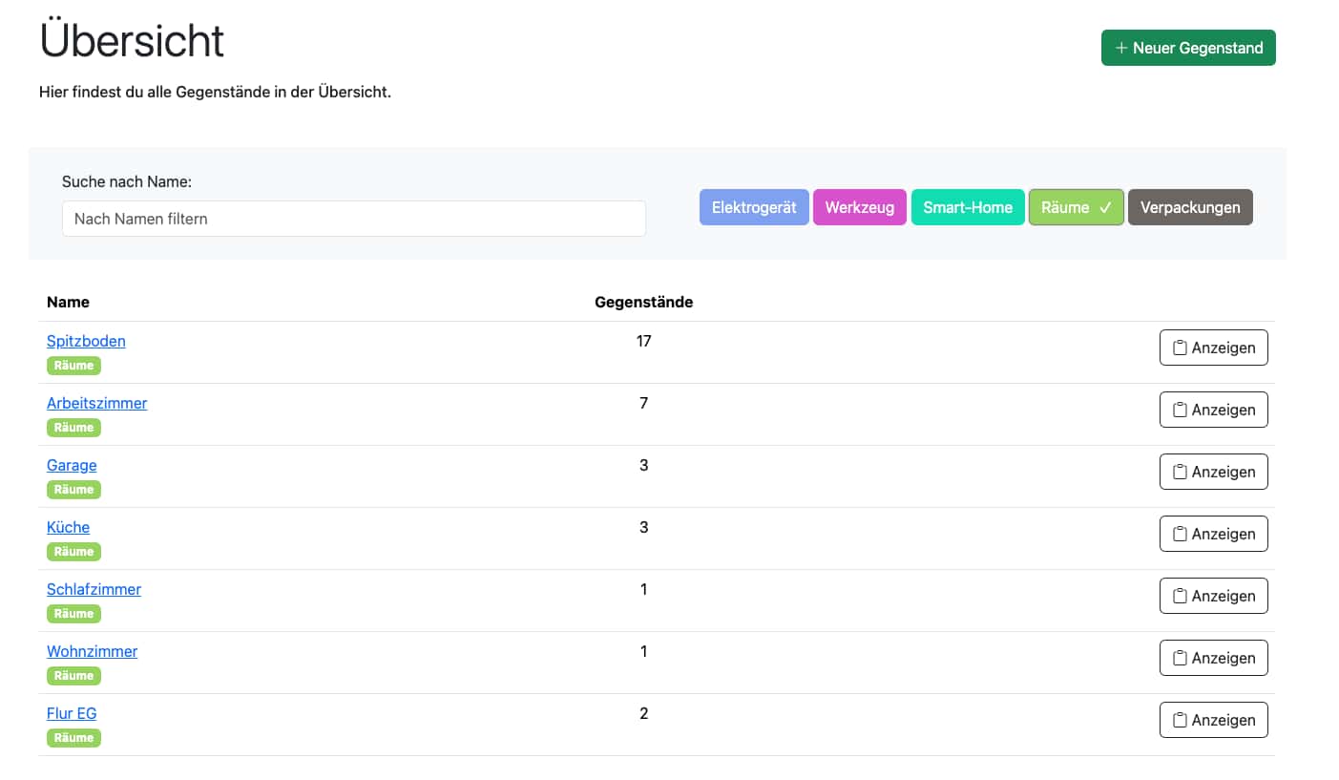Click the Räume badge under Spitzboden
Screen dimensions: 1339x780
73,366
